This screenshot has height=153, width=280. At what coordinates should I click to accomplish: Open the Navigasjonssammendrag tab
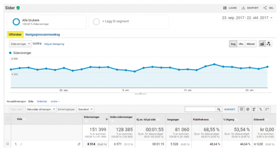[x=42, y=35]
